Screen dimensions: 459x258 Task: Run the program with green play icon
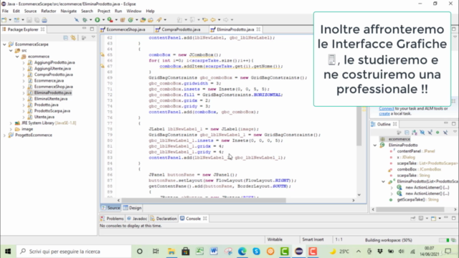pyautogui.click(x=98, y=20)
